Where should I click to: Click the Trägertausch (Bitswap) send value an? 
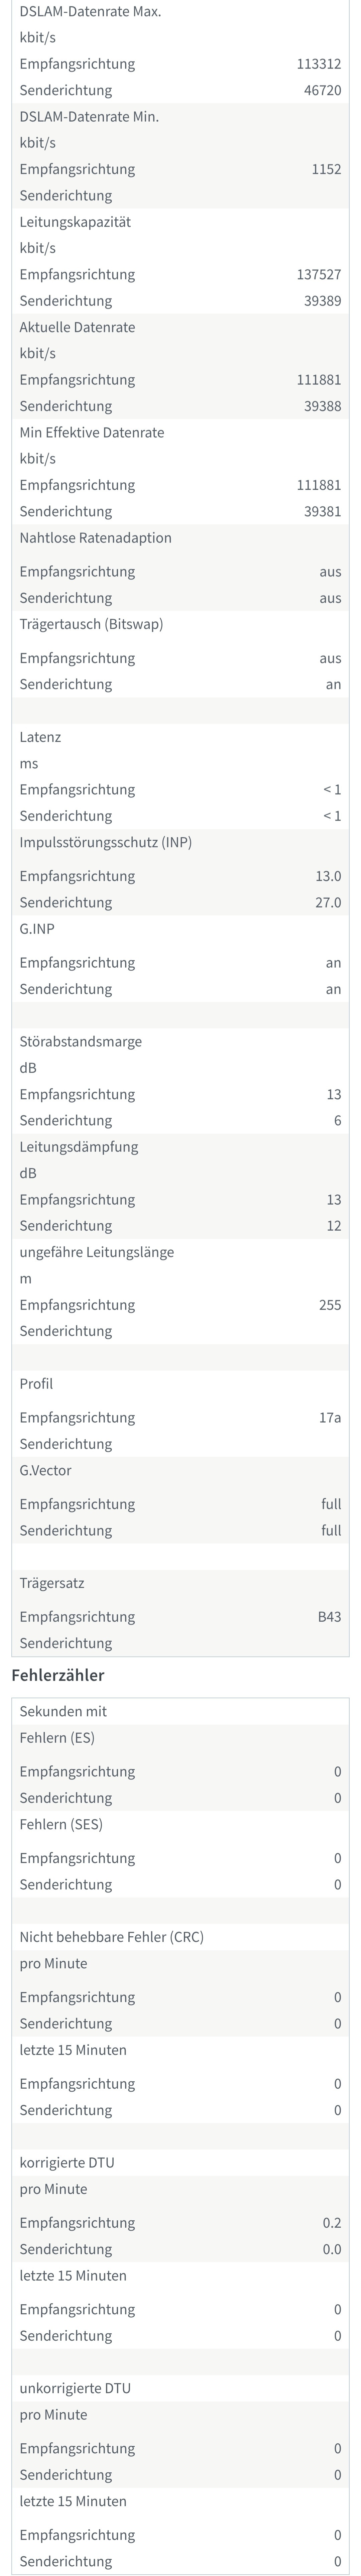coord(333,684)
